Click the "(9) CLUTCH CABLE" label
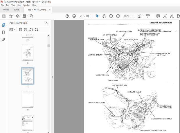Image resolution: width=180 pixels, height=133 pixels. (x=110, y=35)
